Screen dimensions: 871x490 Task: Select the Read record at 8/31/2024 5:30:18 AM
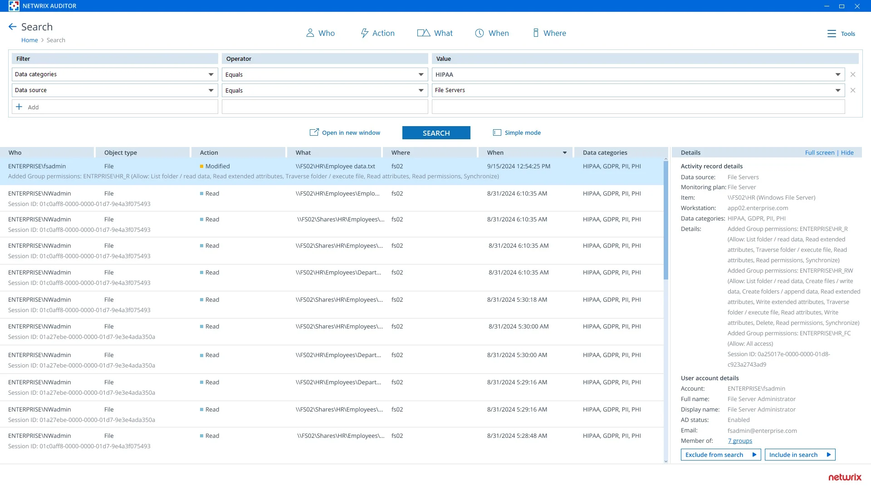coord(332,305)
